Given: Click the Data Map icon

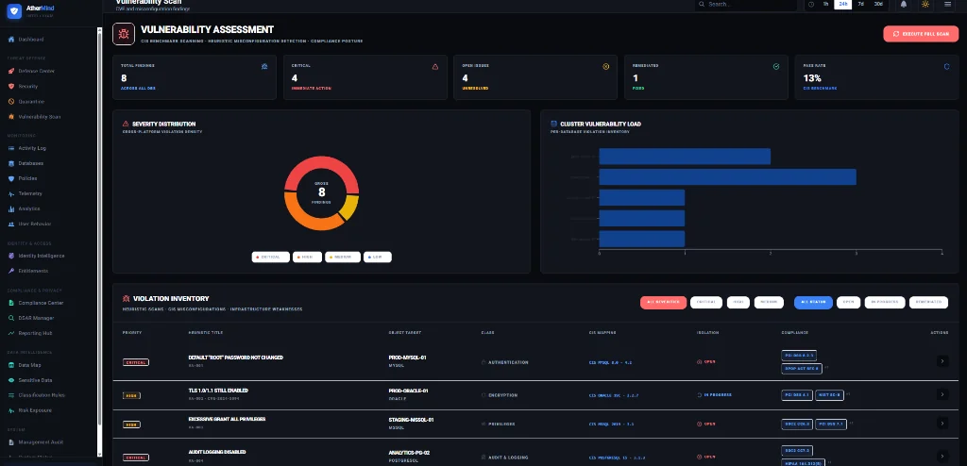Looking at the screenshot, I should (x=11, y=365).
